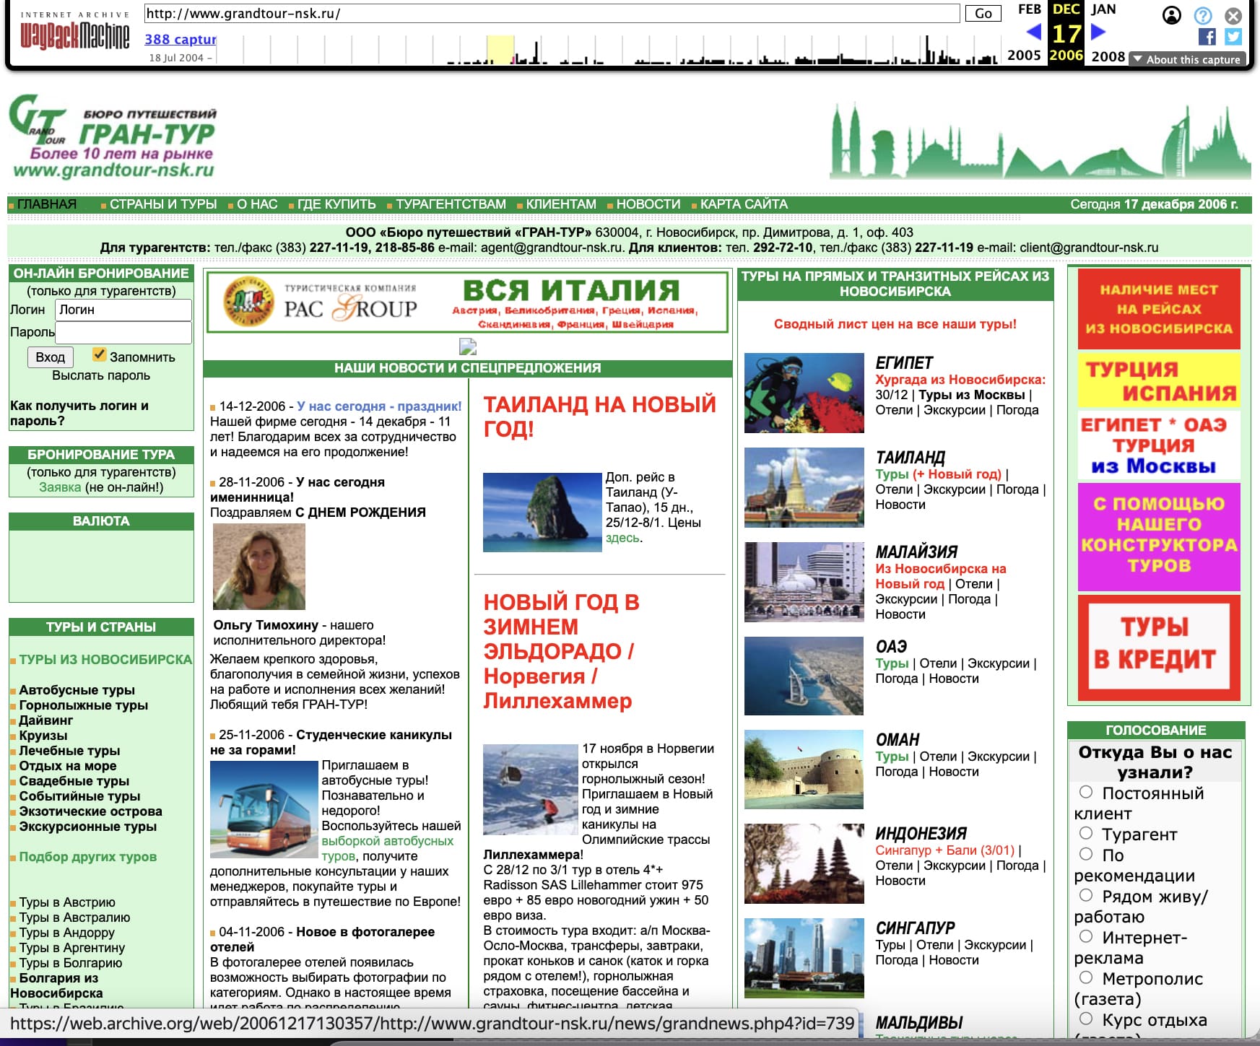
Task: Click the Lillehammer skier photo
Action: (531, 789)
